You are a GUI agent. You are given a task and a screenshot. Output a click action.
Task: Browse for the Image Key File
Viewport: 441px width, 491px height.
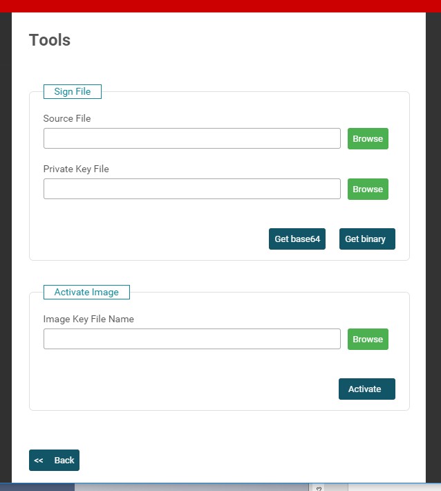tap(368, 339)
